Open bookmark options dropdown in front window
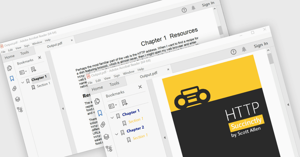This screenshot has height=157, width=300. [x=113, y=106]
